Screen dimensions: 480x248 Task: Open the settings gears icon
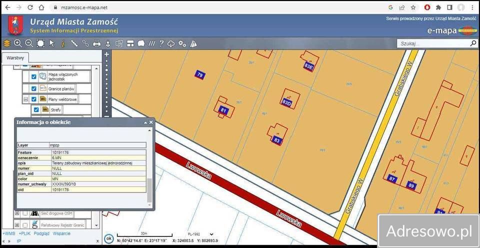click(x=182, y=44)
